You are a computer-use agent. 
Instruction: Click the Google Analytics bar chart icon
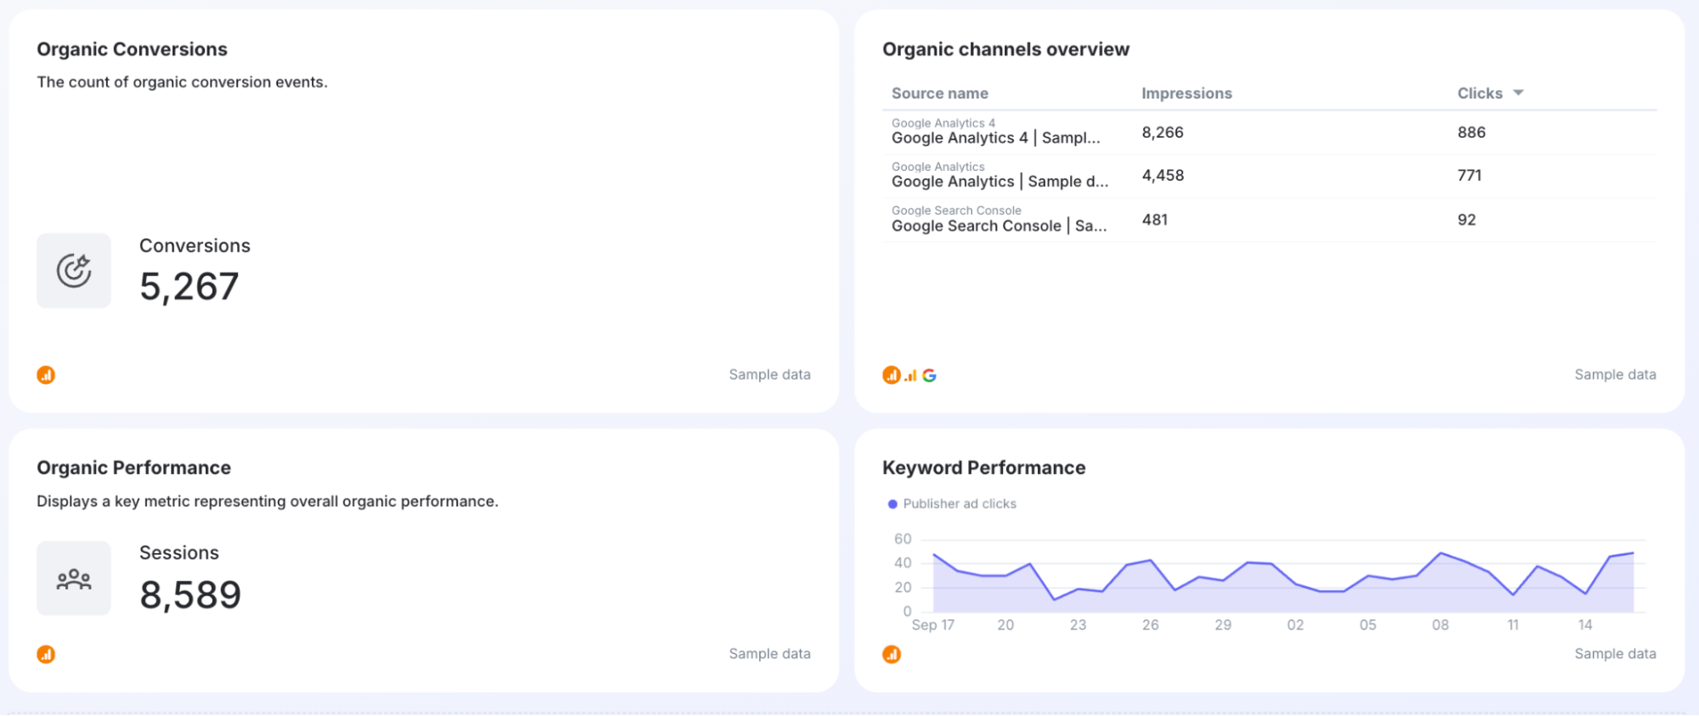tap(910, 375)
